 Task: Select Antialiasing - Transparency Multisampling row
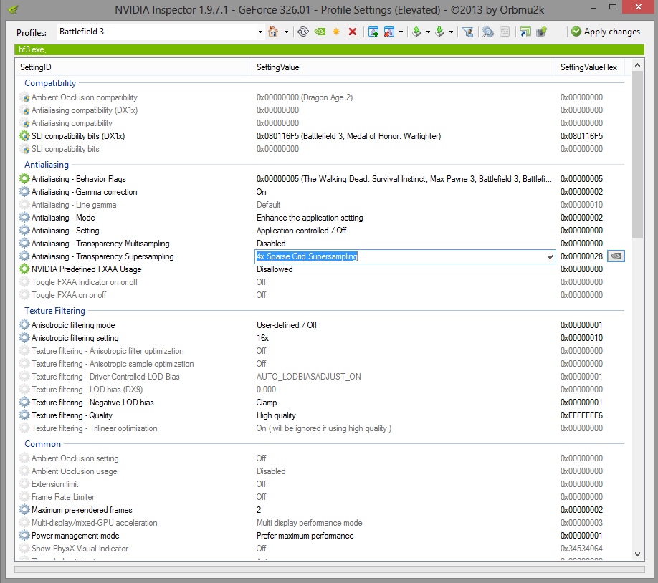point(322,244)
